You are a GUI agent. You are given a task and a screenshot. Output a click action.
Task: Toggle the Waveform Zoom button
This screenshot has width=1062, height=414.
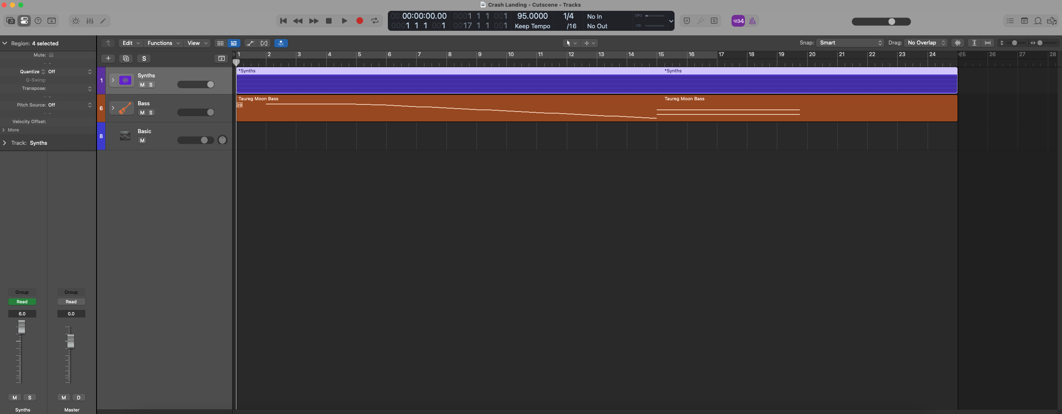pyautogui.click(x=958, y=43)
